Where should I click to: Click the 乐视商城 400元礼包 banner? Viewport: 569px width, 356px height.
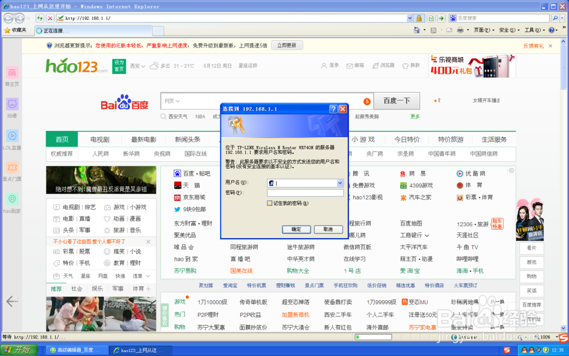tap(472, 66)
